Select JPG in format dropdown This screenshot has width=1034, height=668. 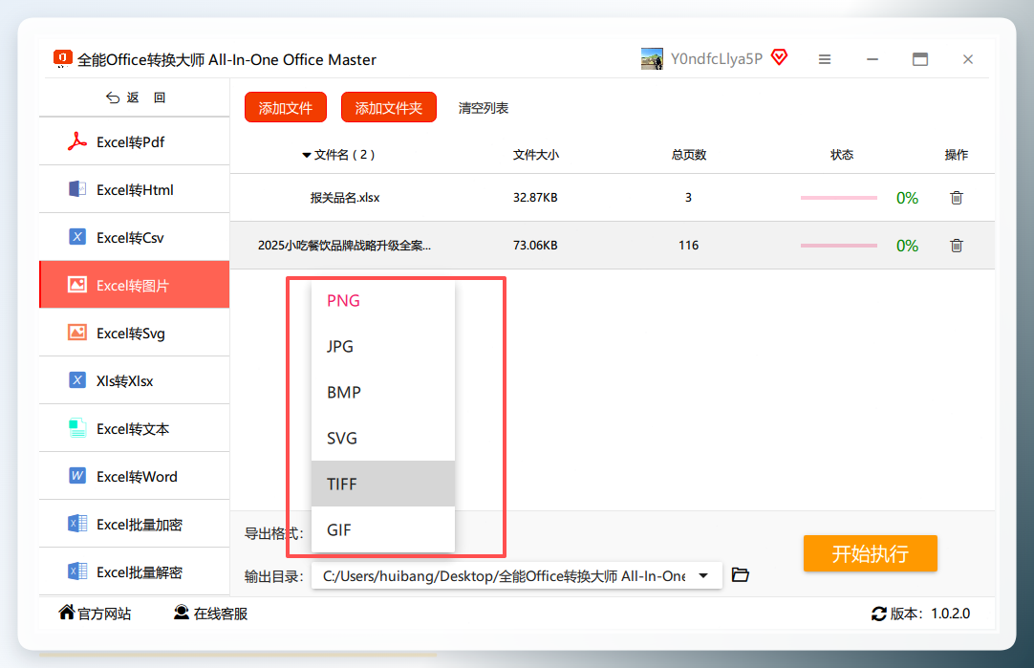tap(382, 346)
